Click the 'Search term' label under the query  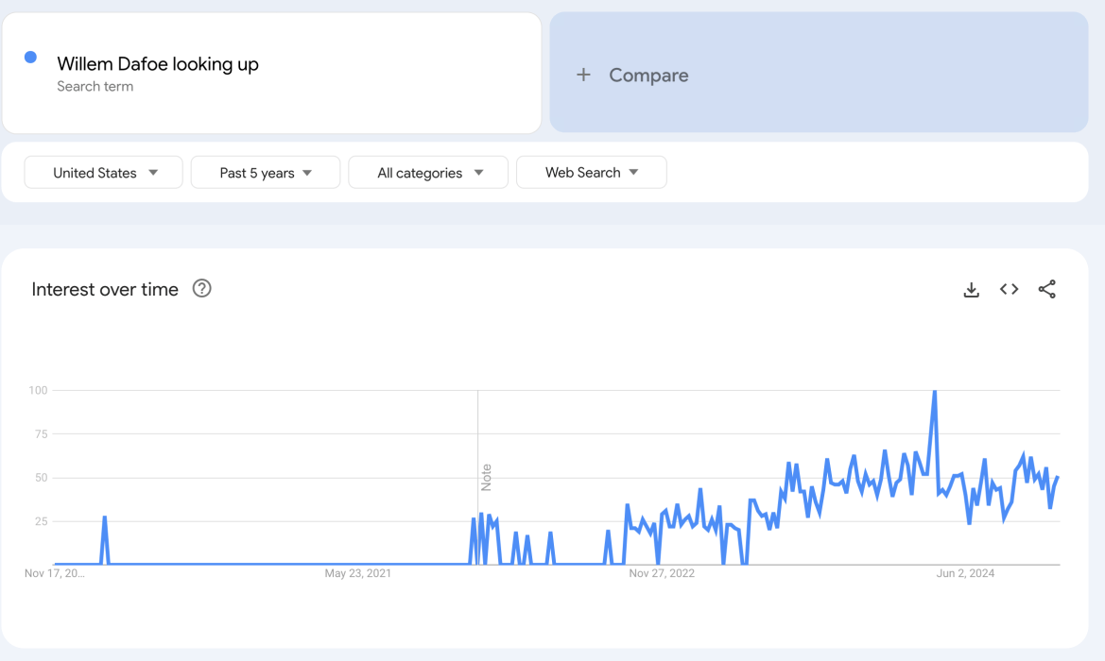click(x=95, y=87)
